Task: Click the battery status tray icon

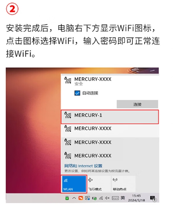Action: (94, 198)
